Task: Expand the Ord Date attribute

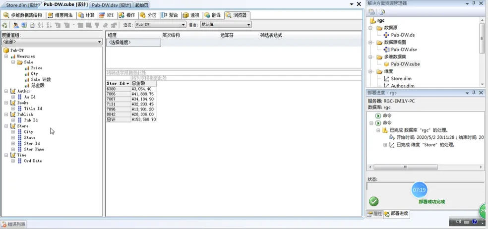Action: click(x=13, y=161)
